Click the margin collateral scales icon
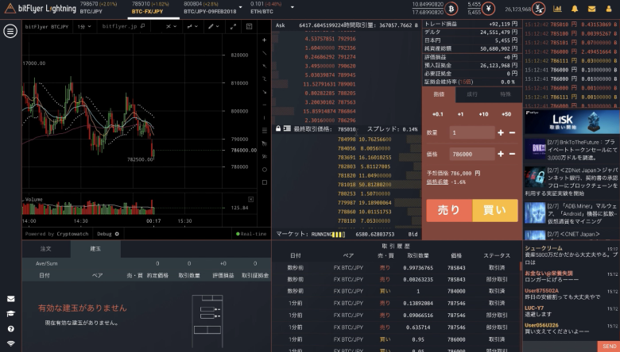This screenshot has width=620, height=352. tap(538, 8)
